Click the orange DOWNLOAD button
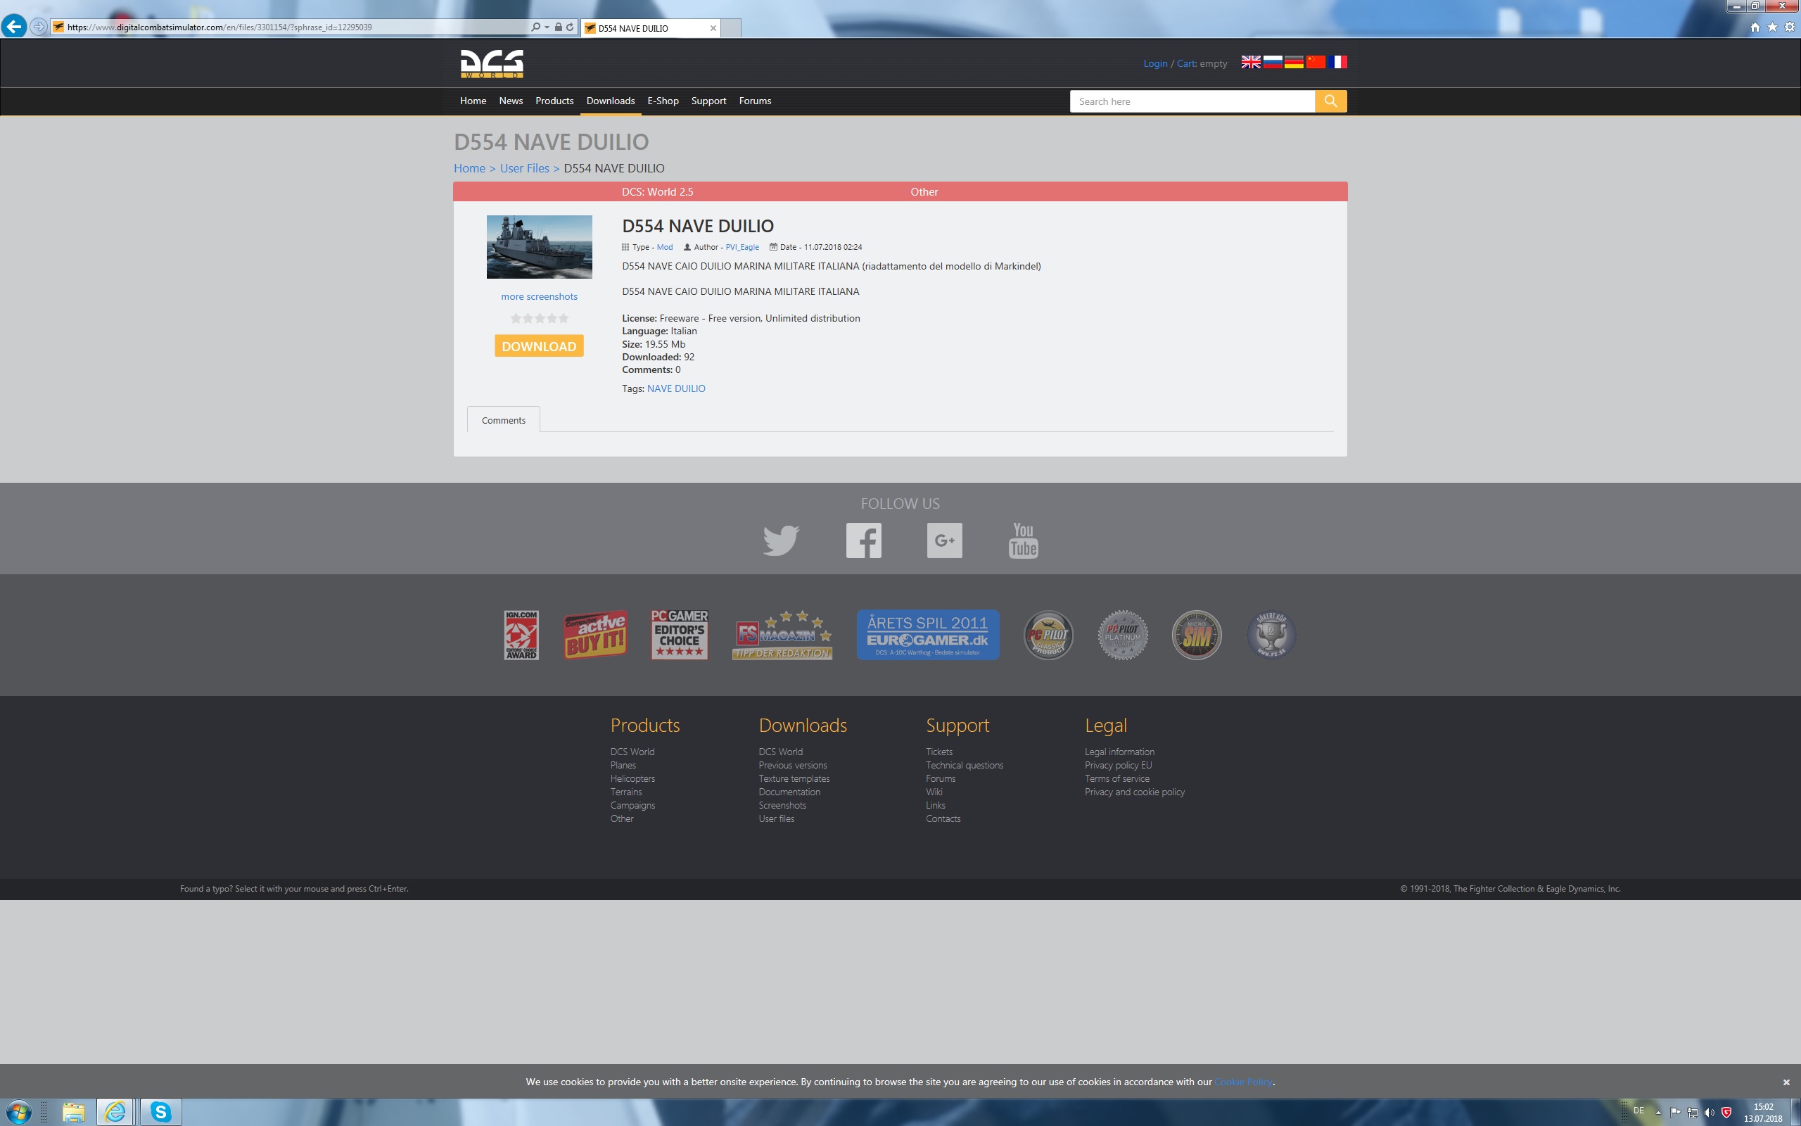Viewport: 1801px width, 1126px height. coord(539,346)
